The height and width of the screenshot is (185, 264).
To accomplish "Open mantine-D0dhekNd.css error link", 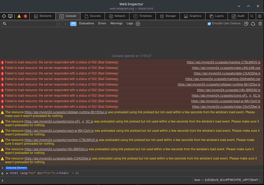I will coord(223,79).
